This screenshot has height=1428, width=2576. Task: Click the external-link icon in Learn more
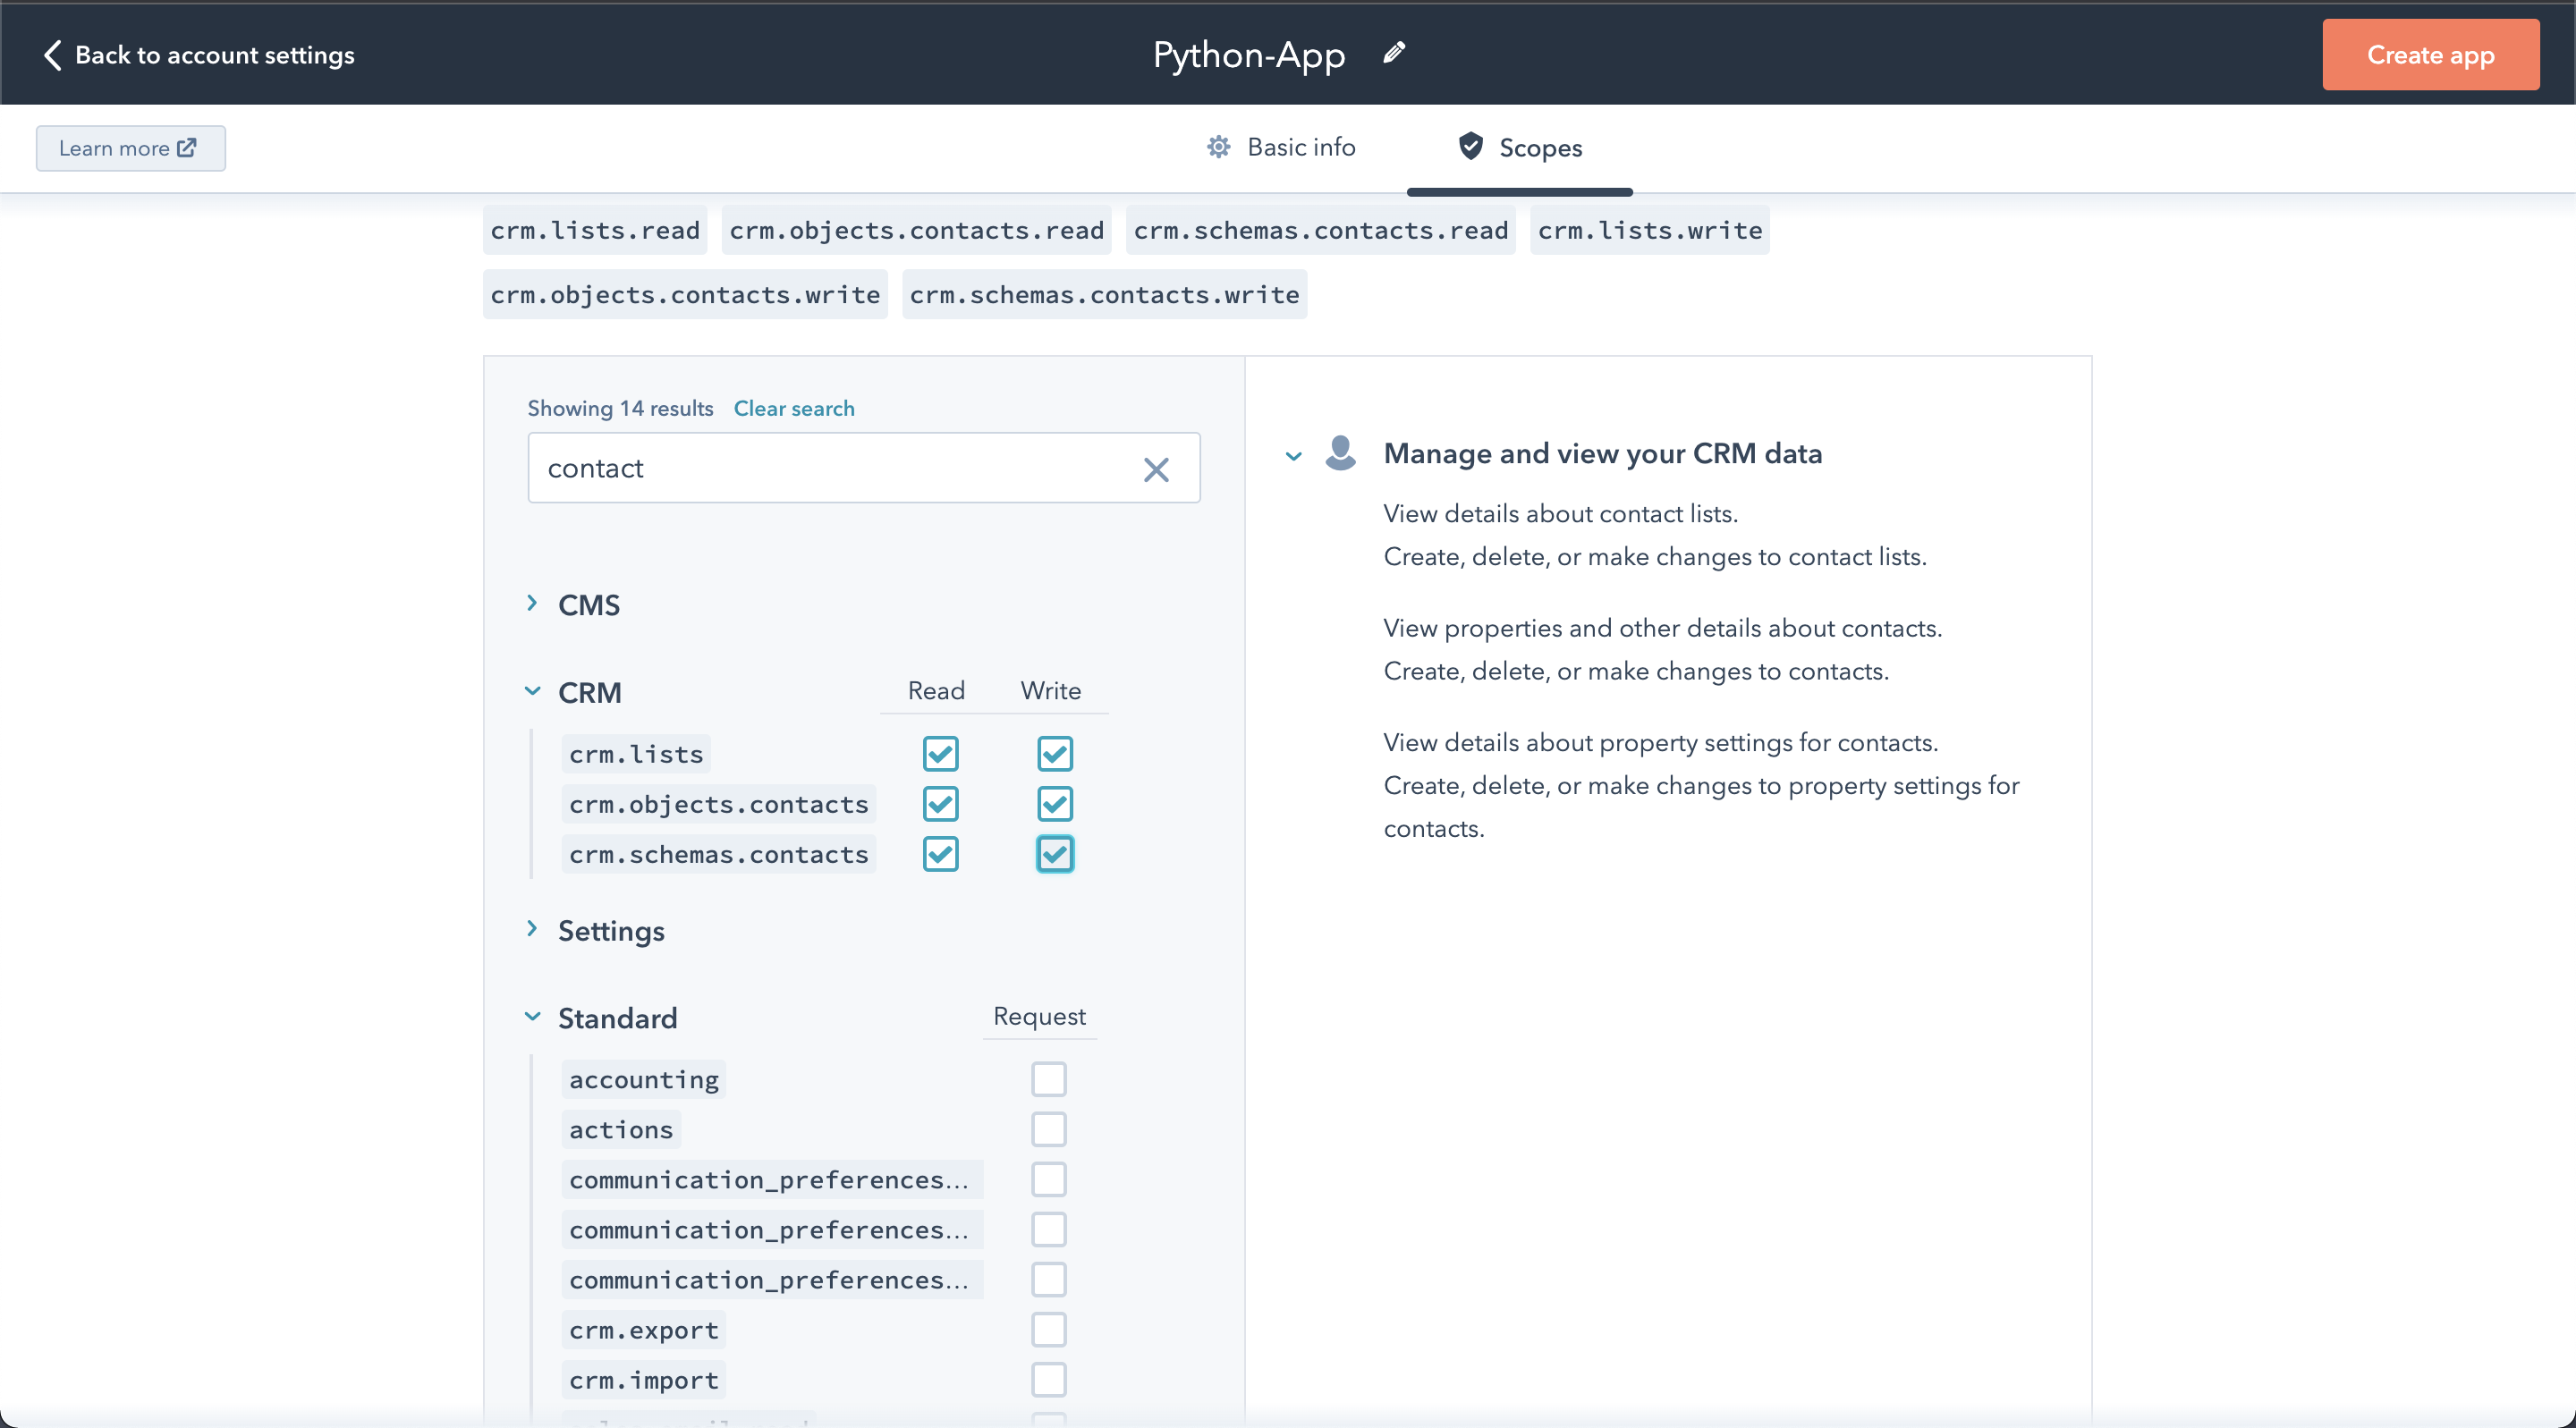tap(187, 148)
